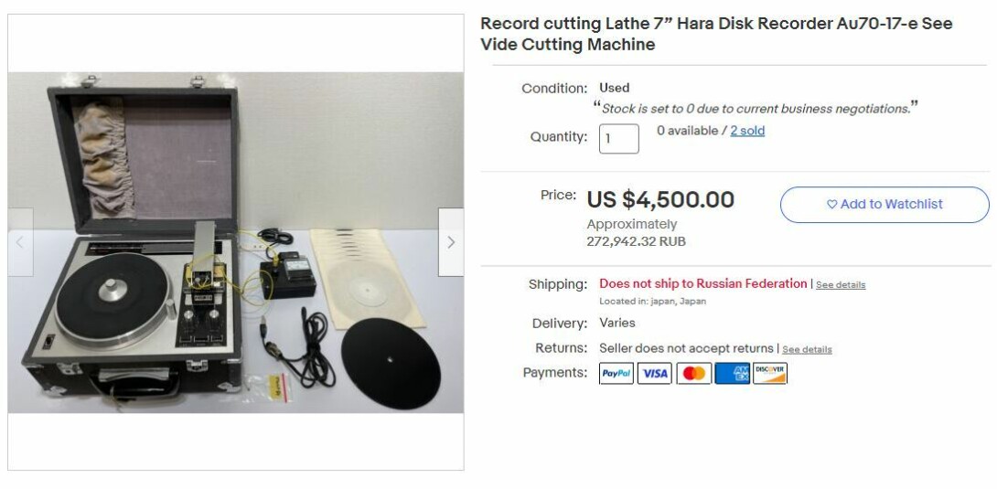Click the Discover payment icon
Viewport: 997px width, 489px height.
(770, 374)
